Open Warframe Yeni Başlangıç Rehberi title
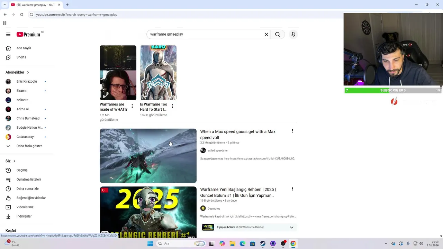The height and width of the screenshot is (249, 443). [238, 192]
